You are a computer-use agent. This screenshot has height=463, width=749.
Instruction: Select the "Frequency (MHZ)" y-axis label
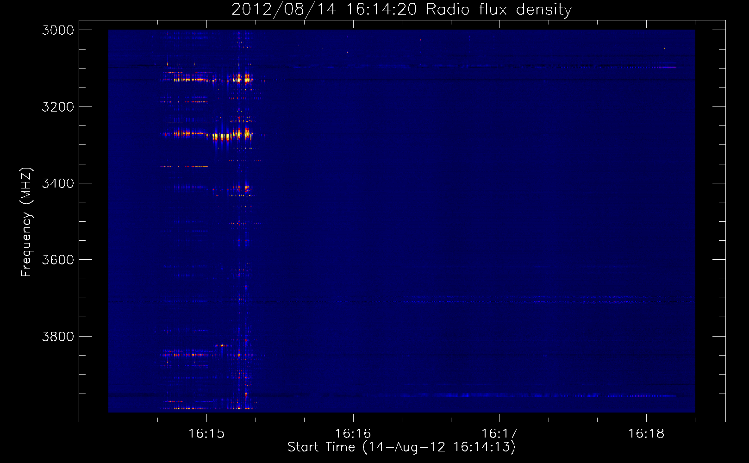tap(27, 222)
